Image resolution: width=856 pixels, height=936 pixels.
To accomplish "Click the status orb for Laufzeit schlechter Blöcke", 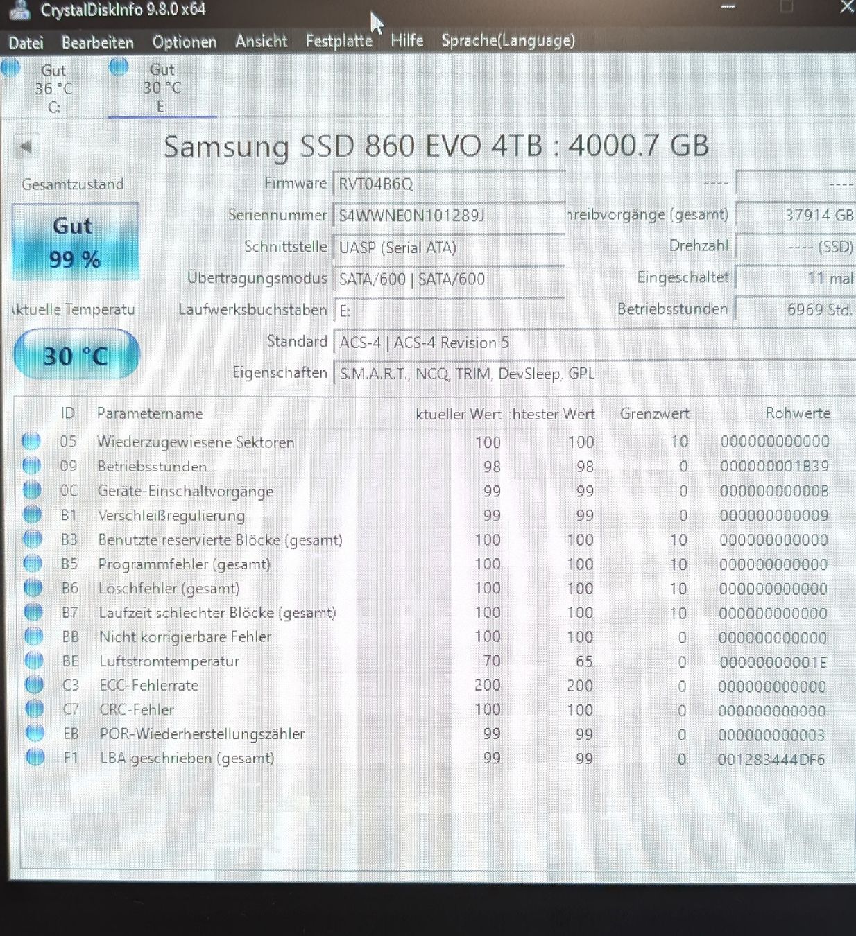I will 33,612.
